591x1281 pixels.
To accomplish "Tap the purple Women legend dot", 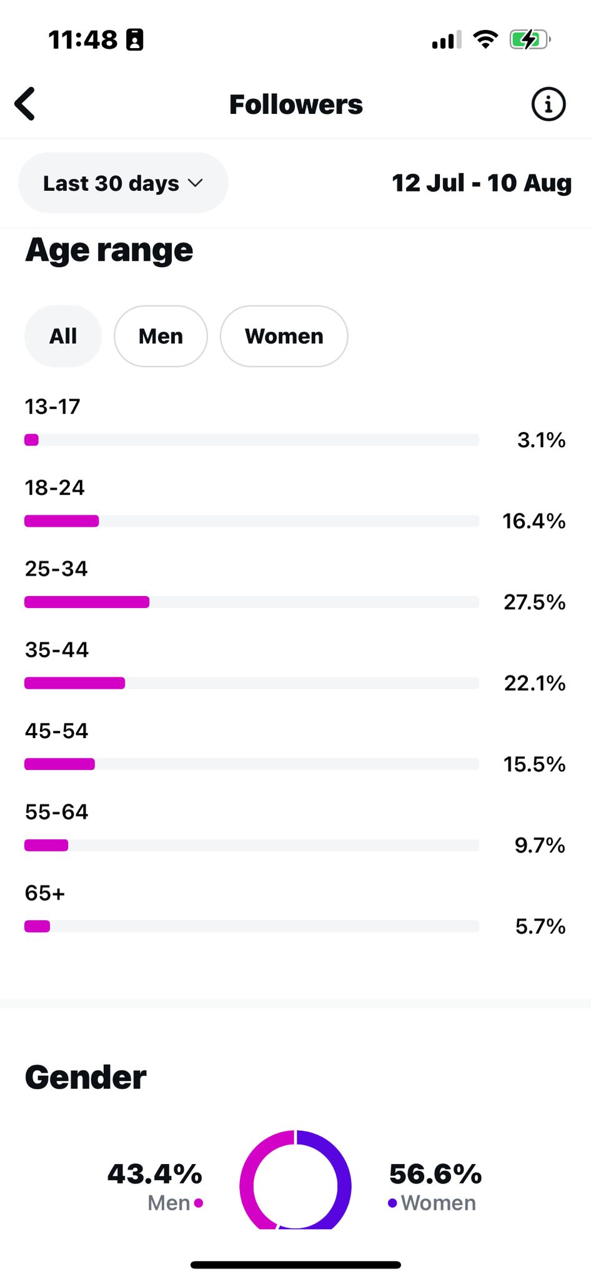I will (392, 1203).
